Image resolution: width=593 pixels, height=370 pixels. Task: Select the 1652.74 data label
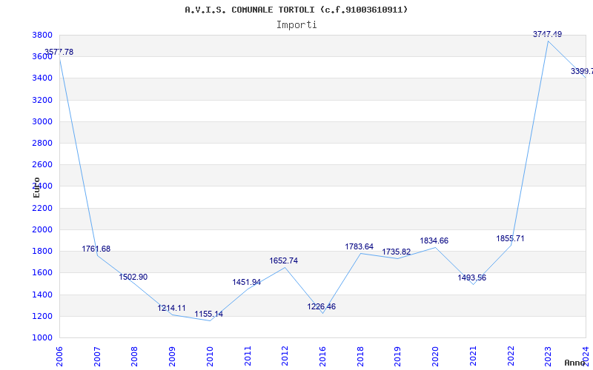click(284, 261)
